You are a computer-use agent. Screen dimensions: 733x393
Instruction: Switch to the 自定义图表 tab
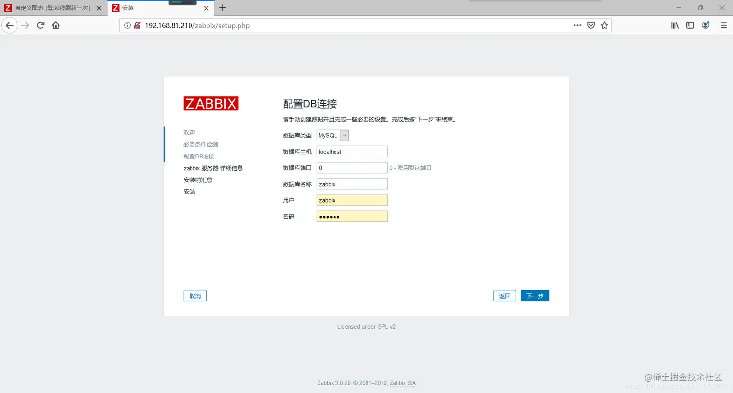53,8
